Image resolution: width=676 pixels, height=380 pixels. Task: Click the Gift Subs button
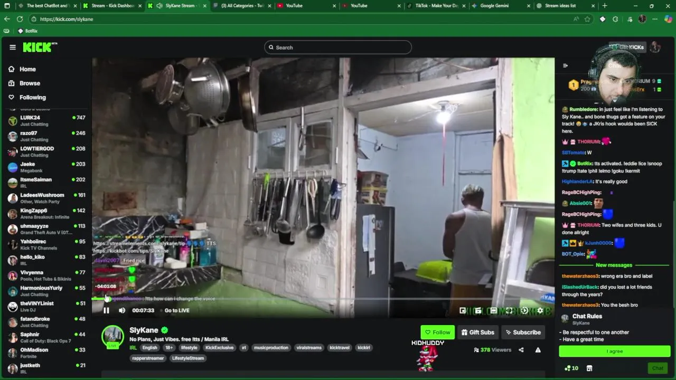pos(477,332)
